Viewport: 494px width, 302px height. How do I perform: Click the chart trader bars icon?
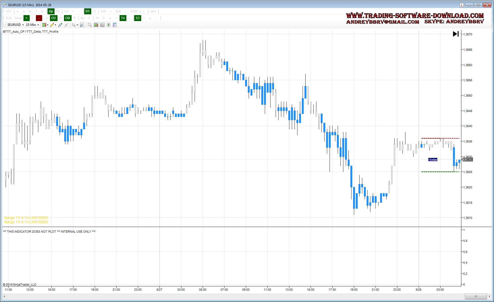90,25
